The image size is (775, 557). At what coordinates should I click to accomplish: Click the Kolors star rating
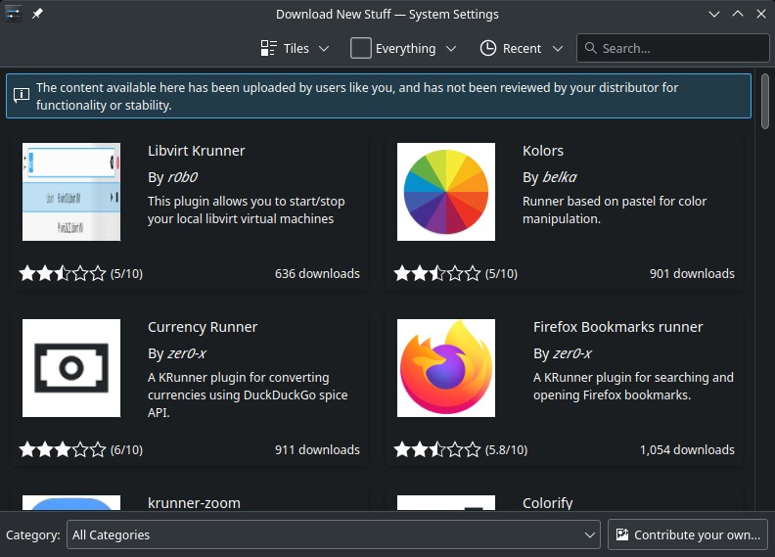437,273
